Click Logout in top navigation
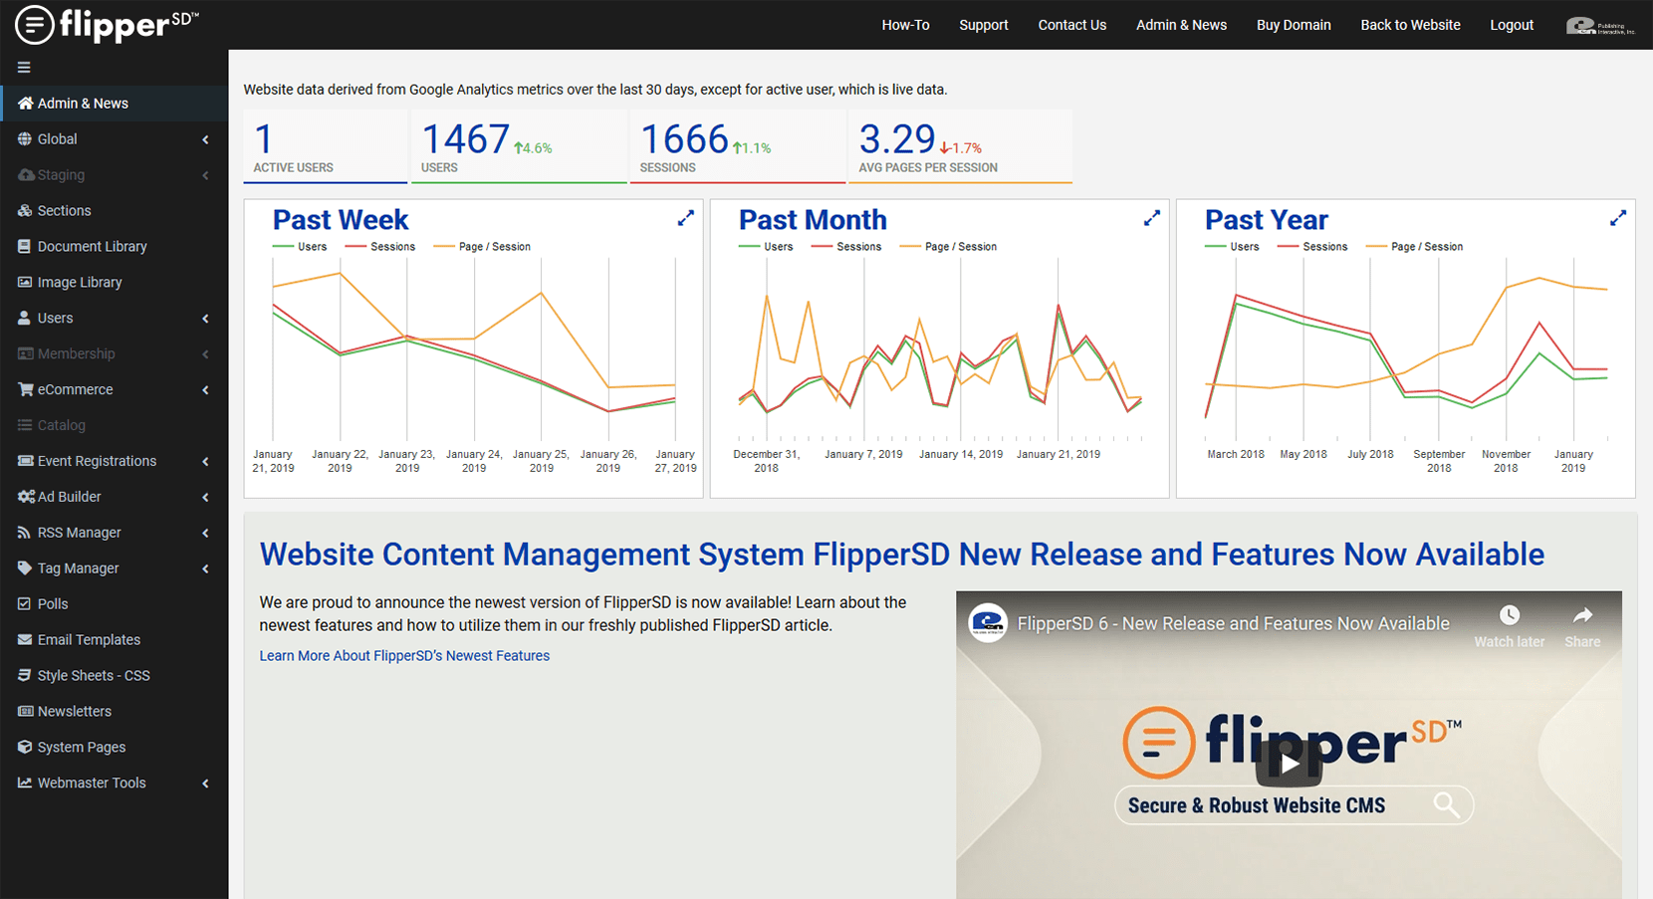1653x899 pixels. tap(1512, 25)
